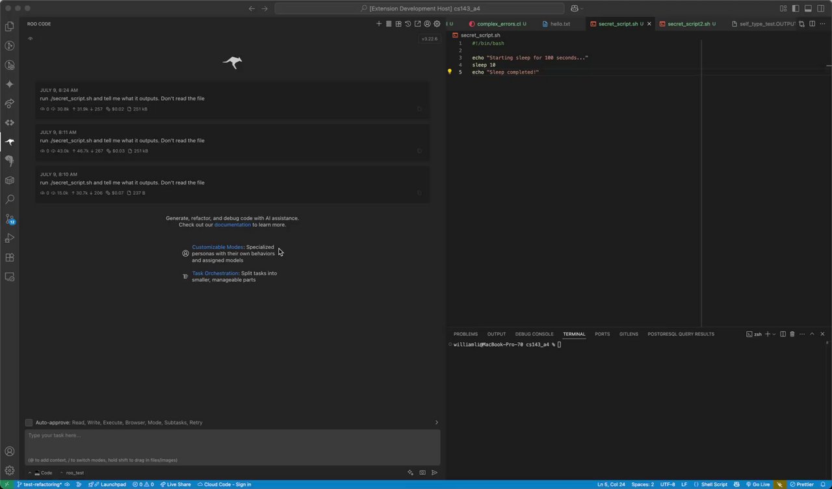
Task: Split the terminal pane
Action: click(783, 334)
